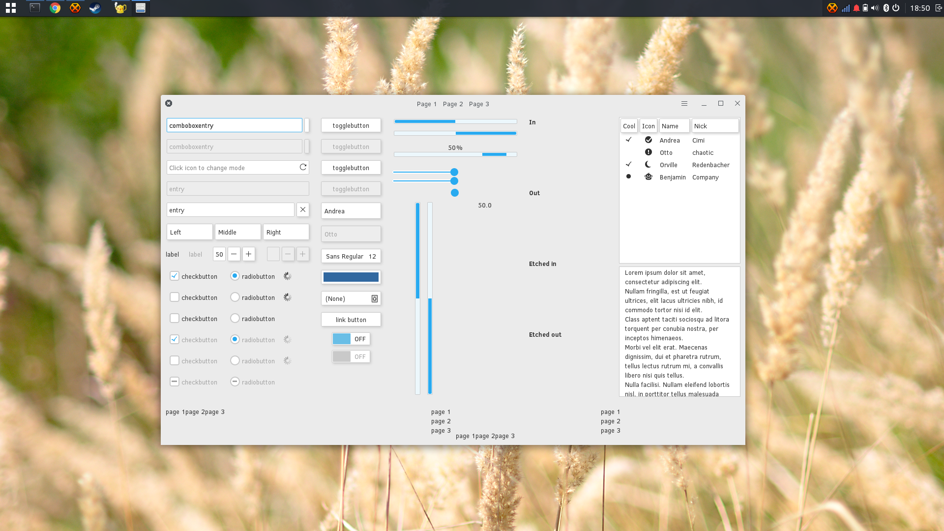Open the red notification bell
The height and width of the screenshot is (531, 944).
tap(856, 8)
